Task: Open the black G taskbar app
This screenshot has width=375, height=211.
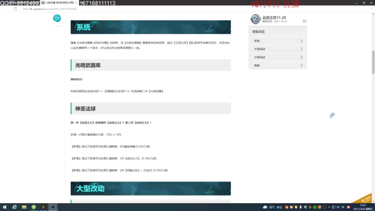Action: tap(43, 207)
